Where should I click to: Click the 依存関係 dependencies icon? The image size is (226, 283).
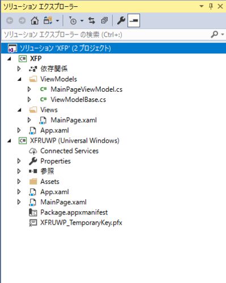point(33,69)
